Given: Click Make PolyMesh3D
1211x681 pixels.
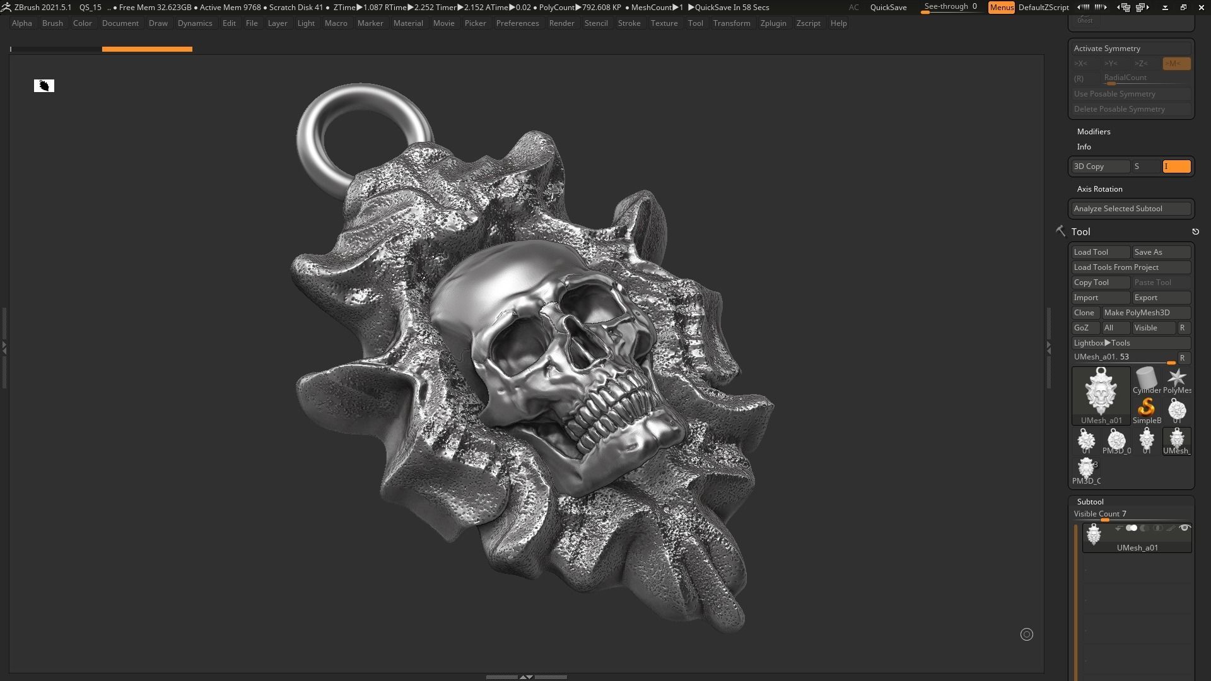Looking at the screenshot, I should click(x=1146, y=313).
